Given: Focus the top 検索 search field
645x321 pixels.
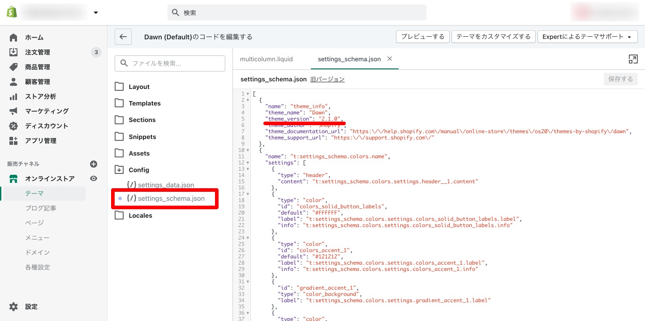Looking at the screenshot, I should click(297, 13).
